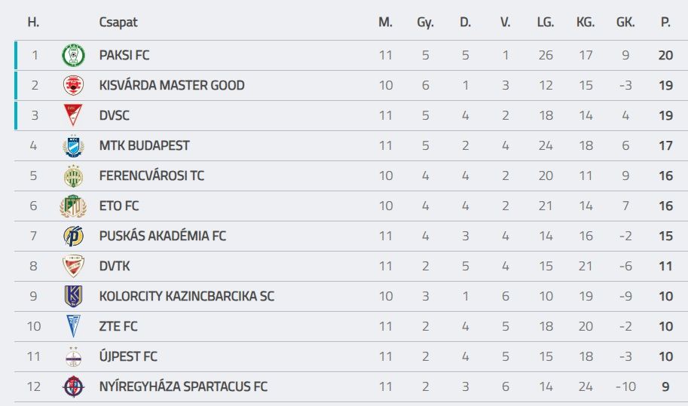Click the MTK Budapest crest
Screen dimensions: 688x406
click(73, 145)
